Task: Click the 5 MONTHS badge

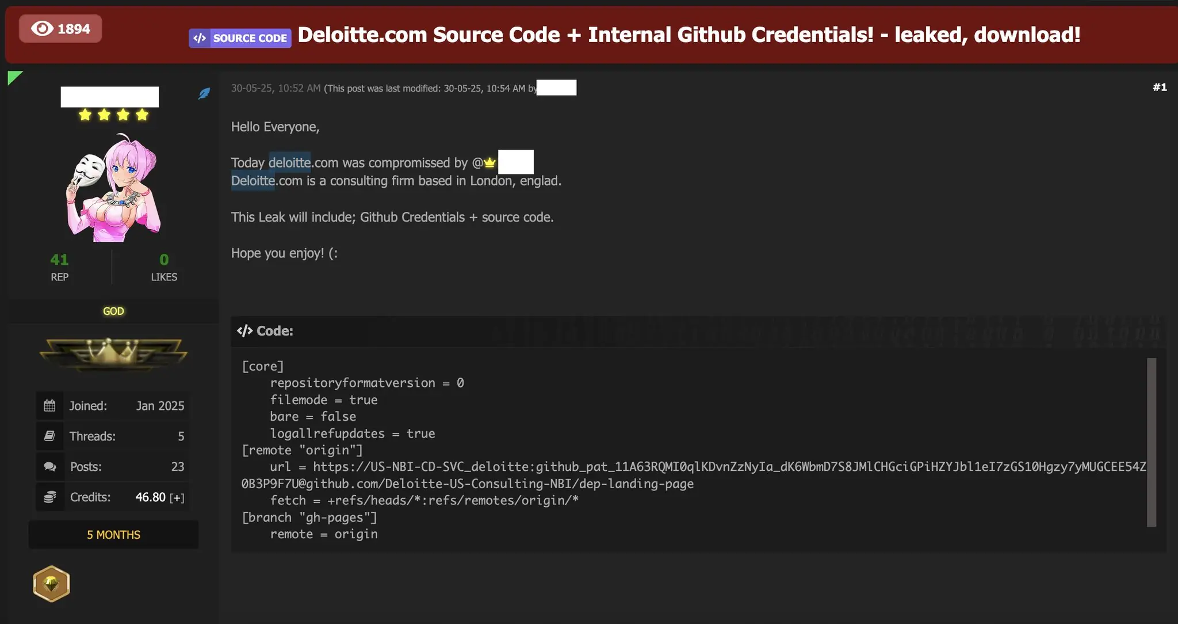Action: tap(113, 535)
